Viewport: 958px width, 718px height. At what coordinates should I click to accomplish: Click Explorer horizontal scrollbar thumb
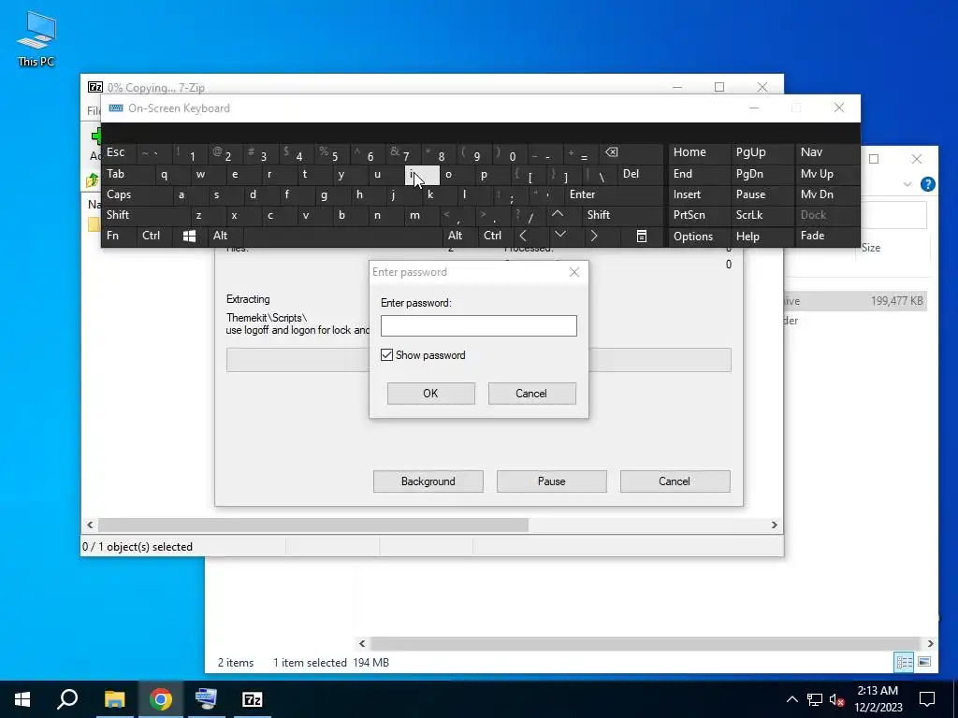646,643
